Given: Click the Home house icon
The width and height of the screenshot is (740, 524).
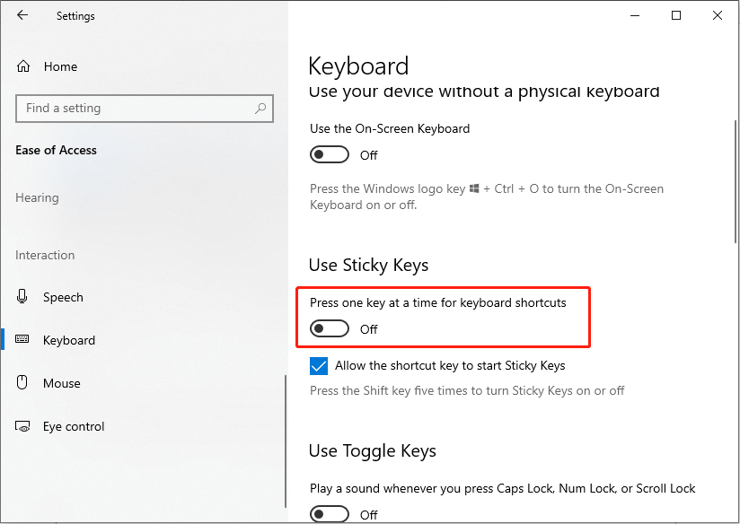Looking at the screenshot, I should [23, 66].
